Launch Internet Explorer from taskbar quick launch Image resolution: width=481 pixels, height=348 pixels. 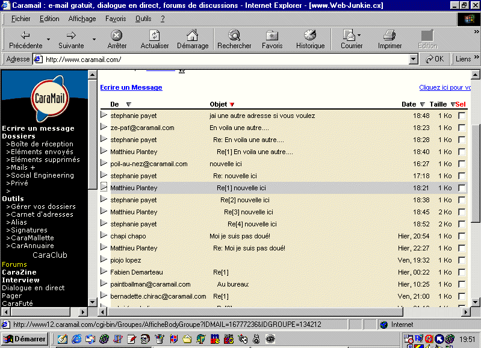(76, 339)
